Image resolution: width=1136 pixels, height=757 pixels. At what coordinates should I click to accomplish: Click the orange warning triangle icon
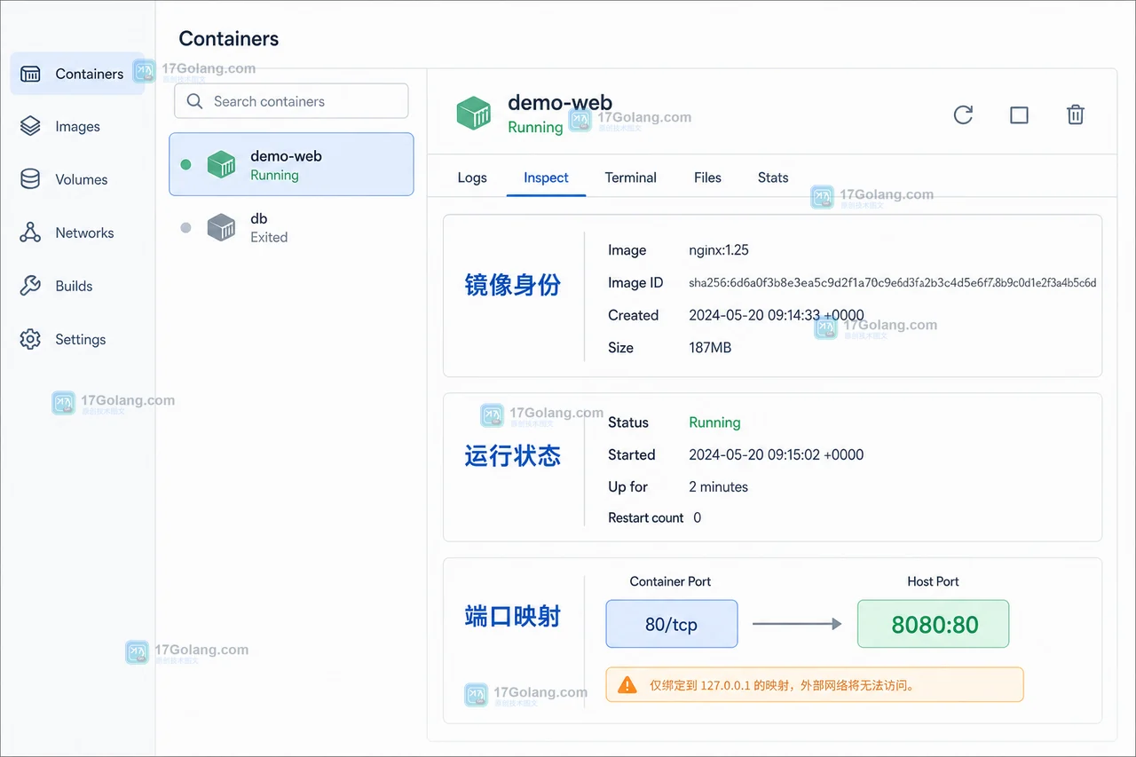(627, 685)
